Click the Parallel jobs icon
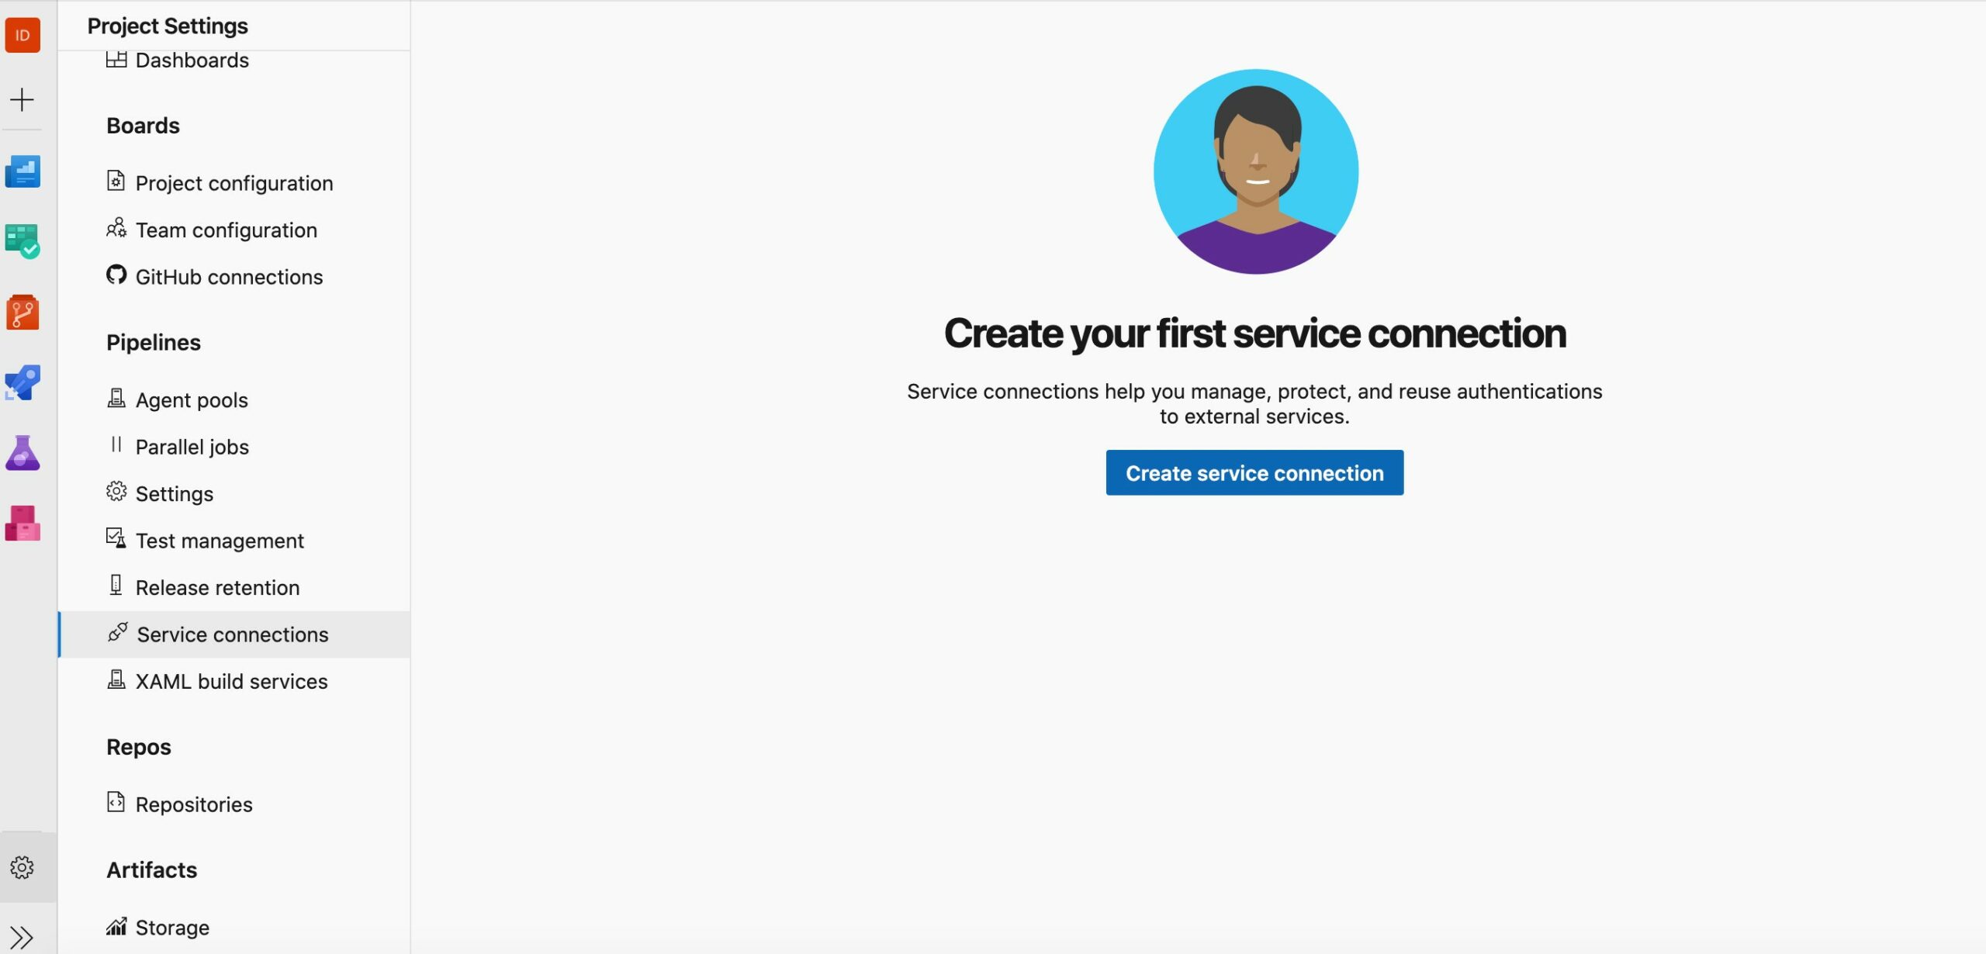 coord(116,444)
